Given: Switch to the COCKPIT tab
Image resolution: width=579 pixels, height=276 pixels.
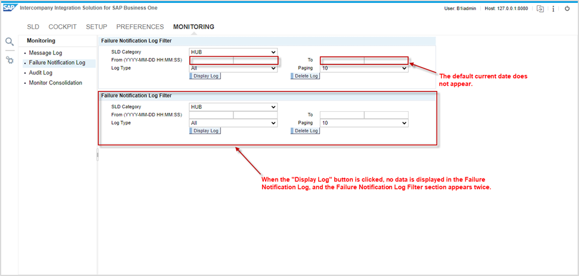Looking at the screenshot, I should pyautogui.click(x=62, y=27).
